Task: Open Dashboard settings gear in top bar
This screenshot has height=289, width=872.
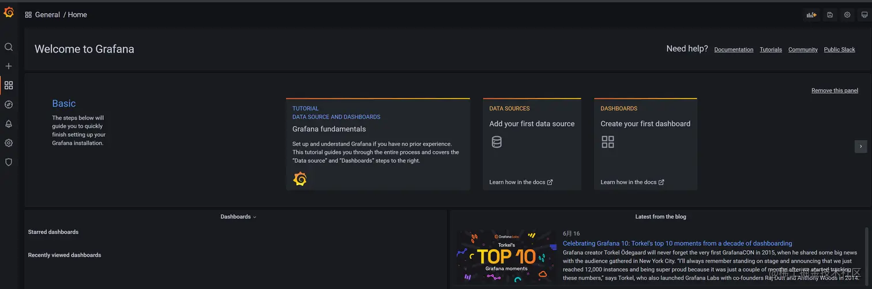Action: point(847,15)
